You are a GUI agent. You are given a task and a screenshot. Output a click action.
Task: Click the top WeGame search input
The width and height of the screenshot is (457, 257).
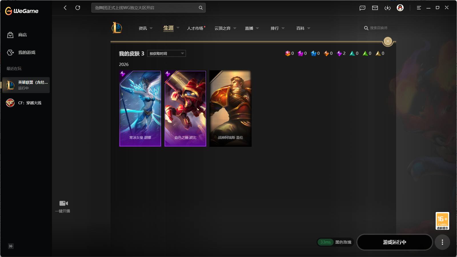pyautogui.click(x=149, y=8)
